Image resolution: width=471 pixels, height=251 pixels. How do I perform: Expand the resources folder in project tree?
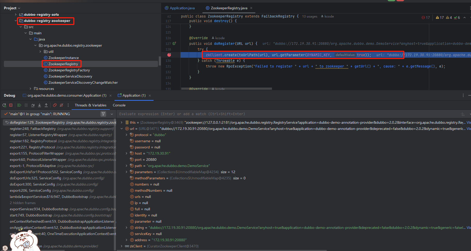pos(31,89)
